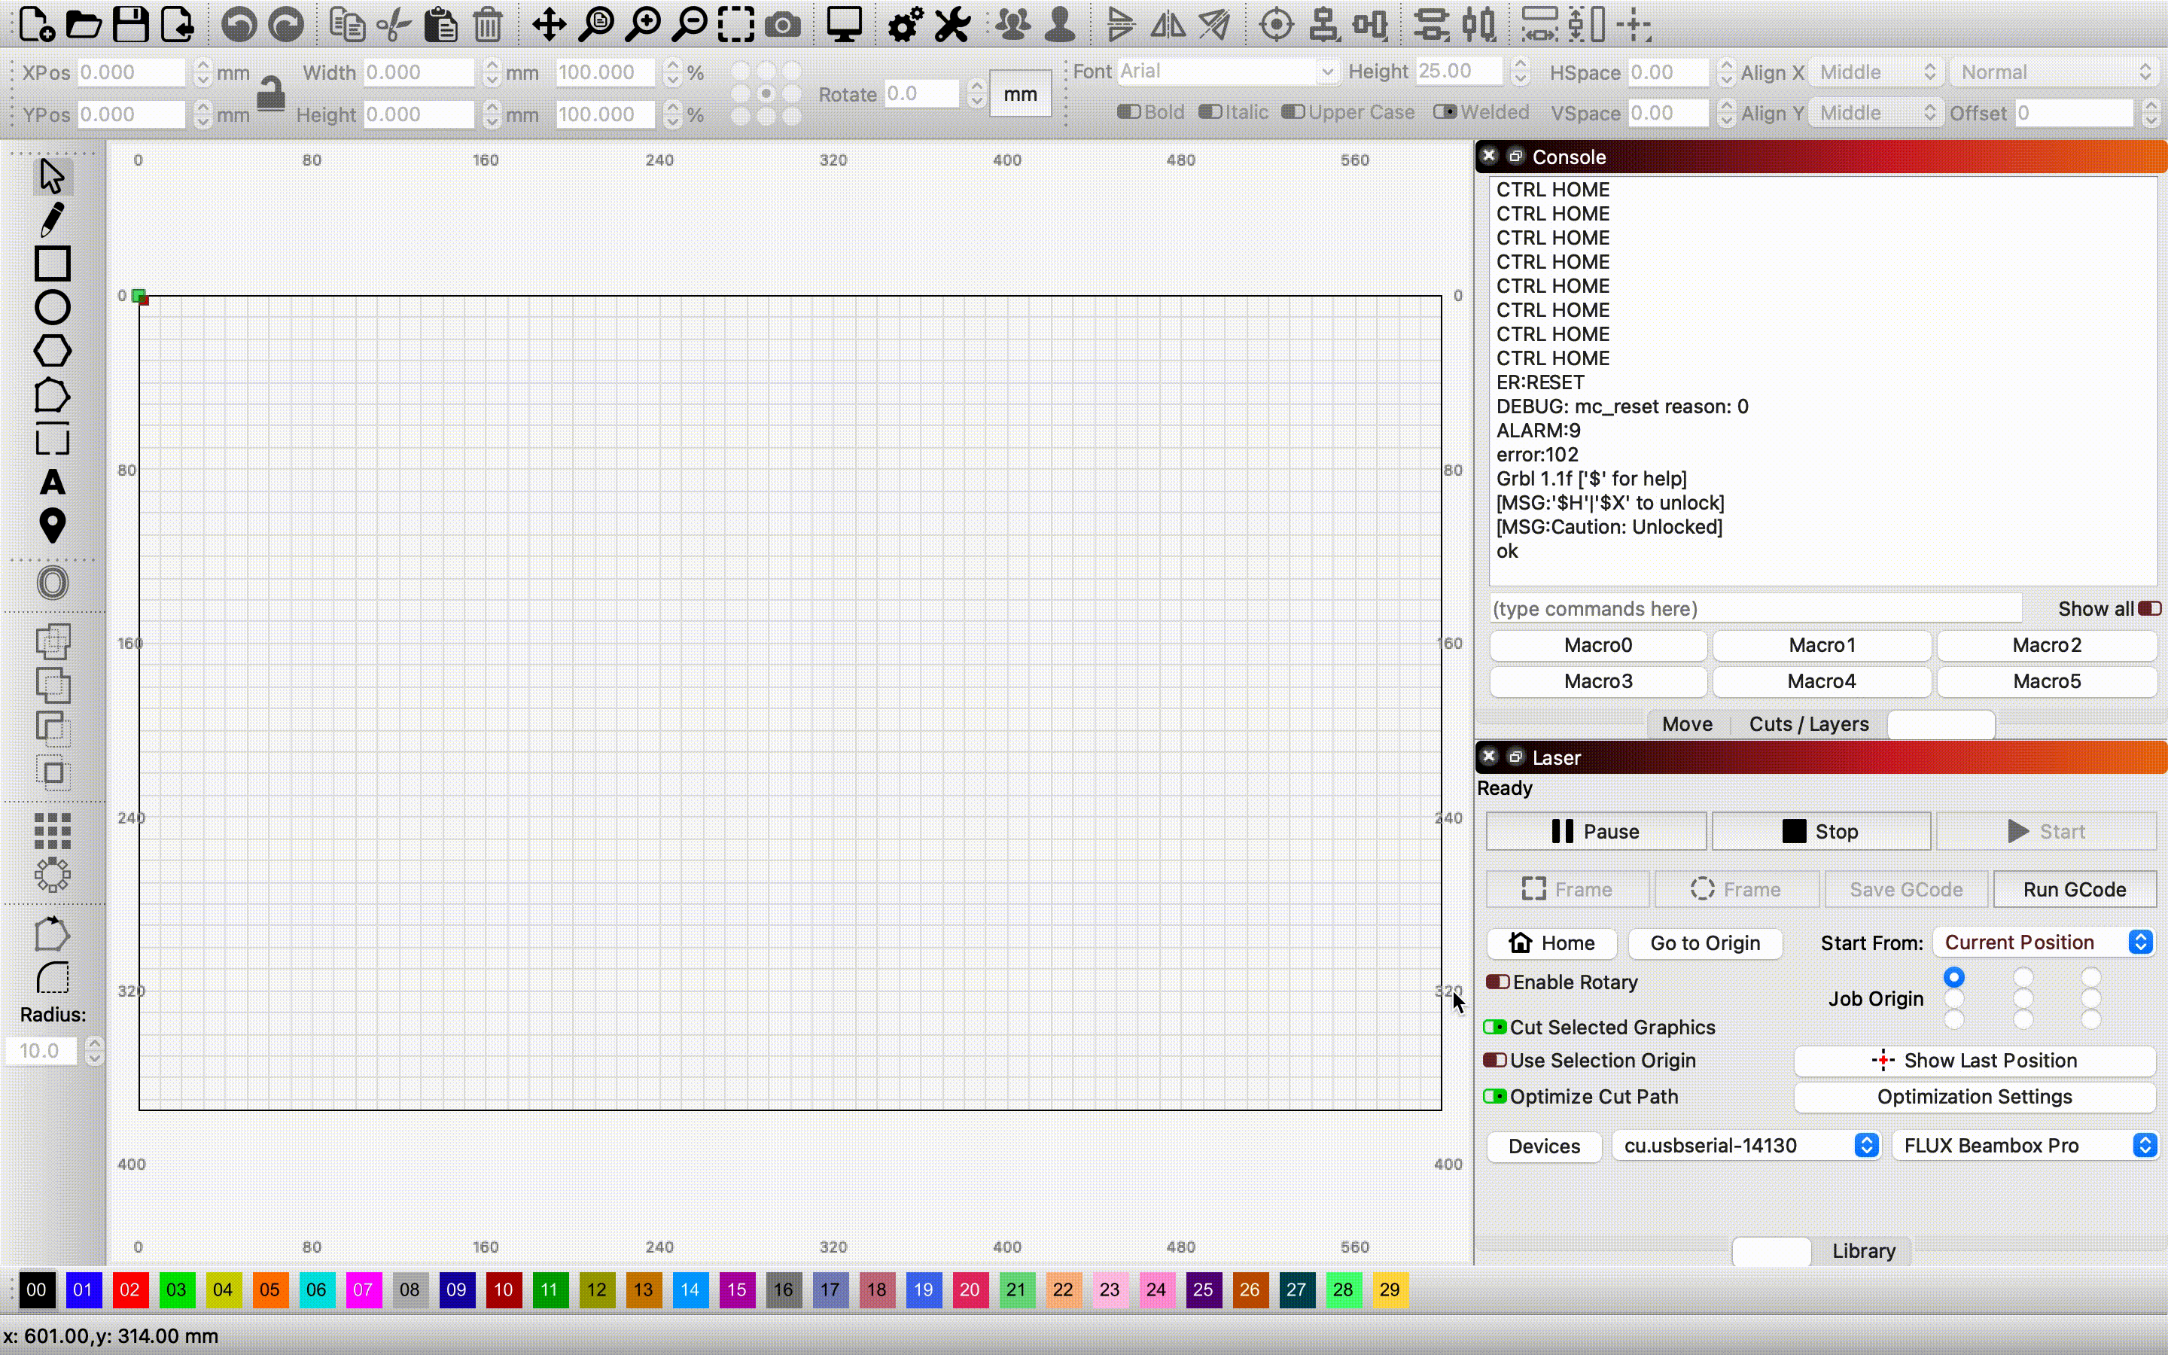Select the Draw Lines pencil tool
Screen dimensions: 2168x1355
(52, 220)
